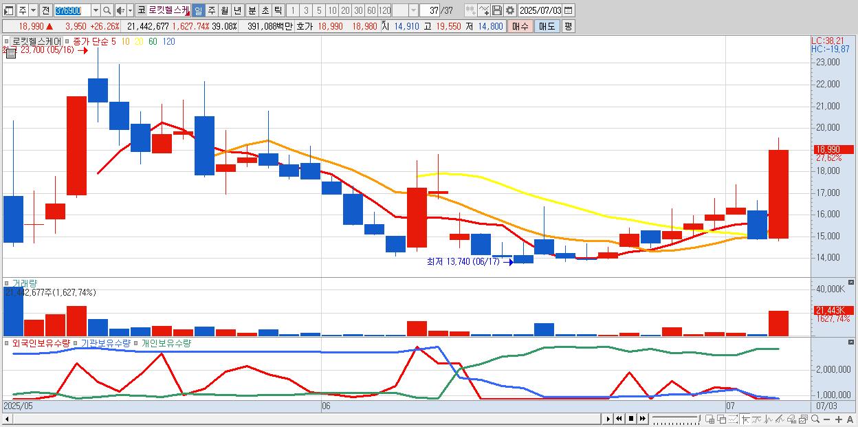Select the 분 (minute) period button
Screen dimensions: 858x427
pos(252,10)
